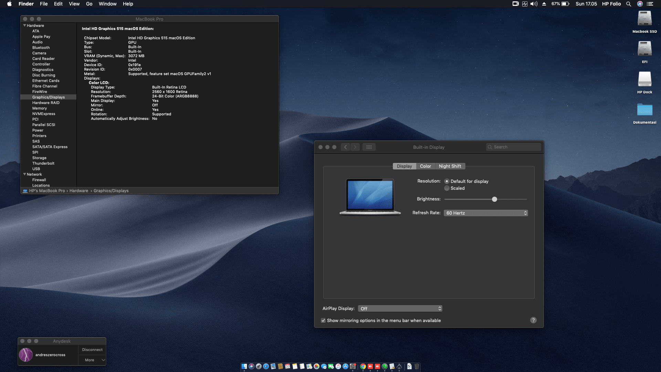Screen dimensions: 661x372
Task: Select Memory in Hardware list
Action: pyautogui.click(x=40, y=108)
